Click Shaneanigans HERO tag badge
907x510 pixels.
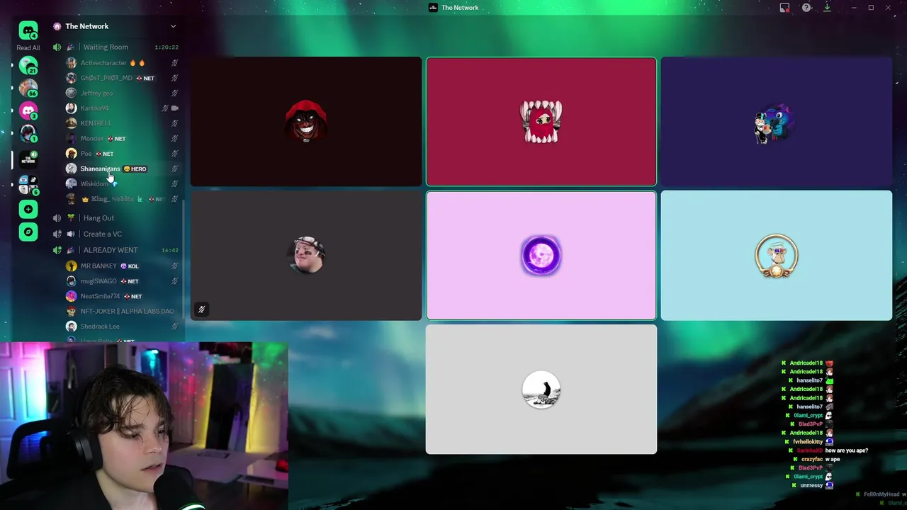click(135, 169)
